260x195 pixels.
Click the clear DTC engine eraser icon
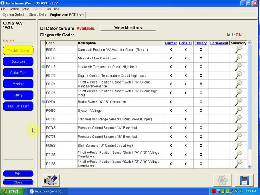(51, 181)
